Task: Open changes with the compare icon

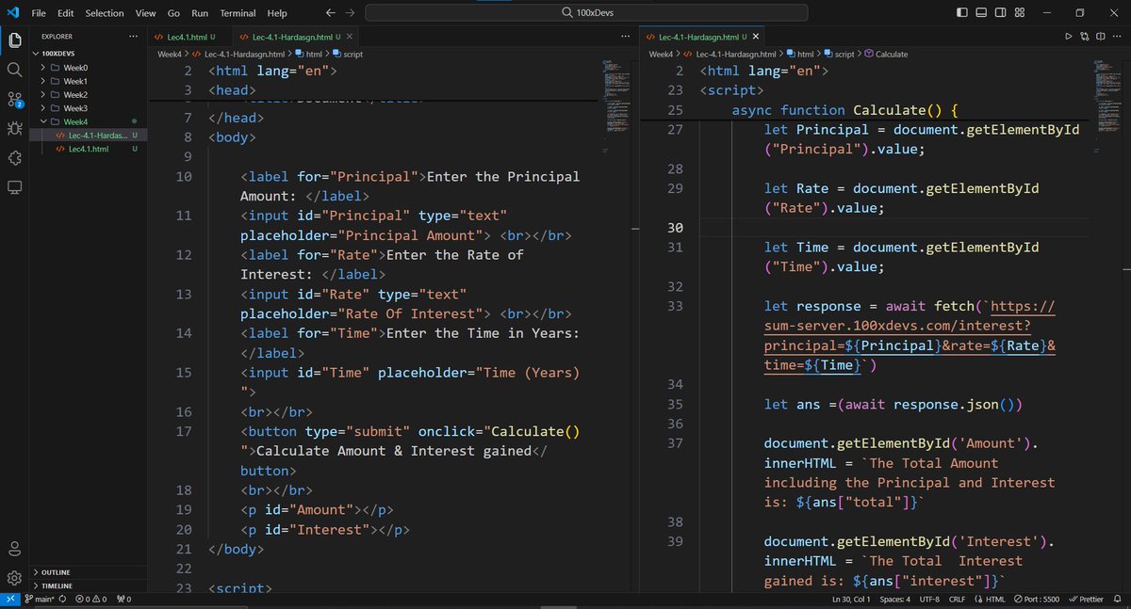Action: 1084,37
